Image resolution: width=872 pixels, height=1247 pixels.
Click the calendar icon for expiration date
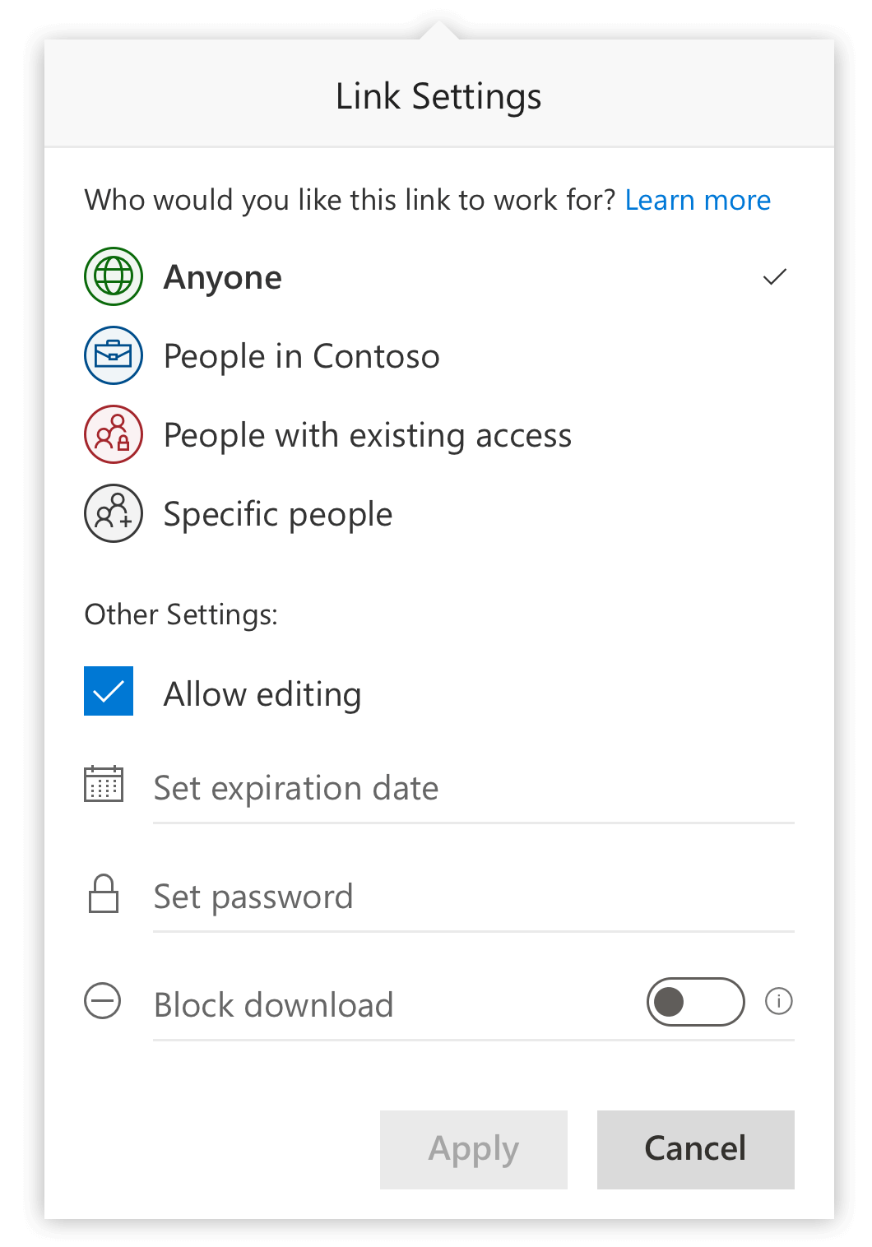pos(103,786)
